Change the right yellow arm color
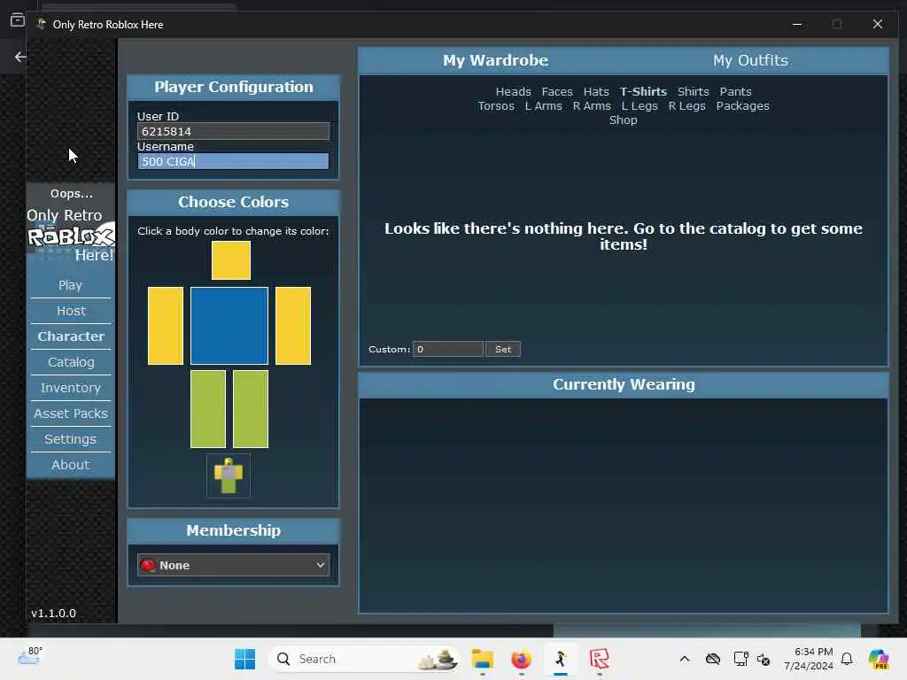The image size is (907, 680). point(293,326)
